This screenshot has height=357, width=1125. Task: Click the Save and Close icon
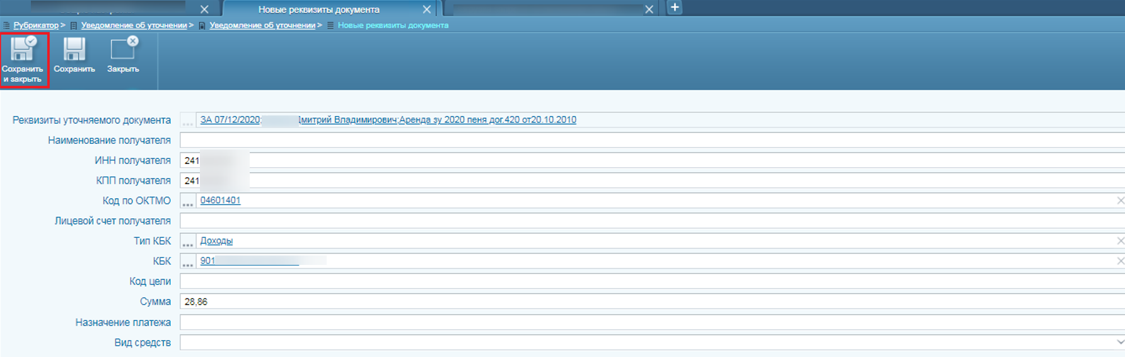[23, 49]
